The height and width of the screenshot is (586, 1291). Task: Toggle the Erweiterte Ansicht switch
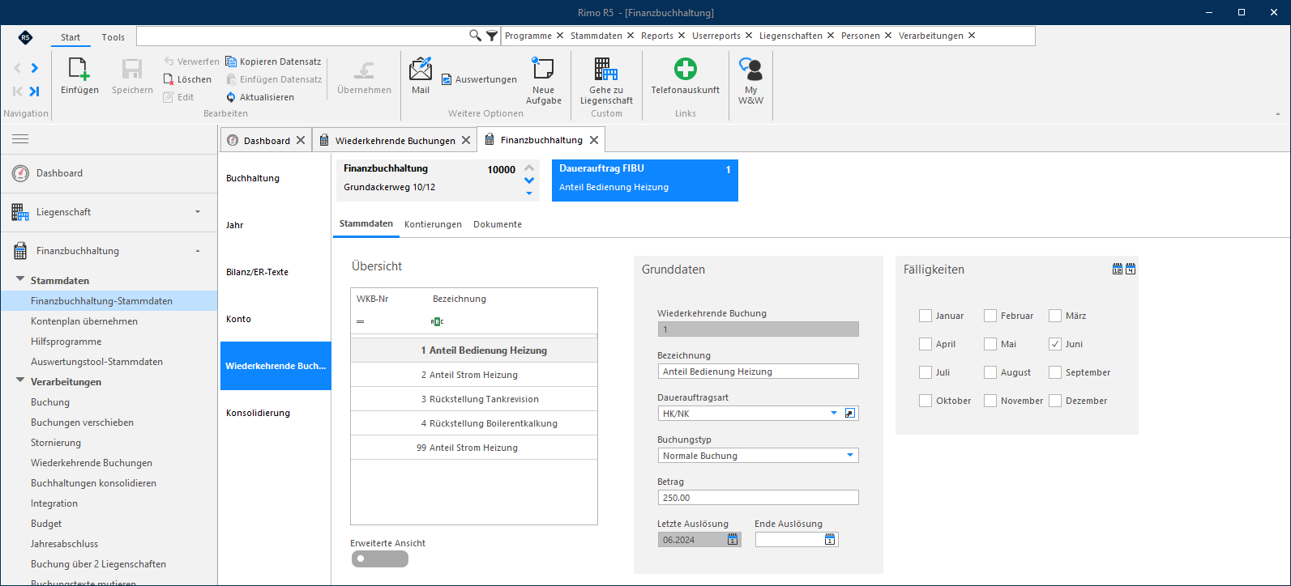380,558
